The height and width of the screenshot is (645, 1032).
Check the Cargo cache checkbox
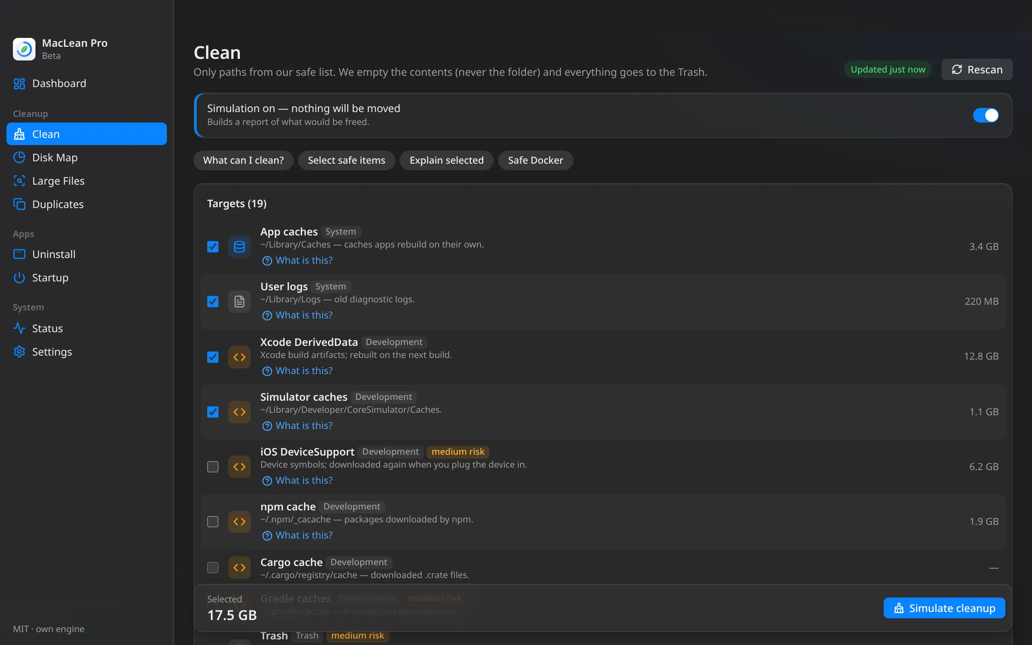(x=213, y=568)
